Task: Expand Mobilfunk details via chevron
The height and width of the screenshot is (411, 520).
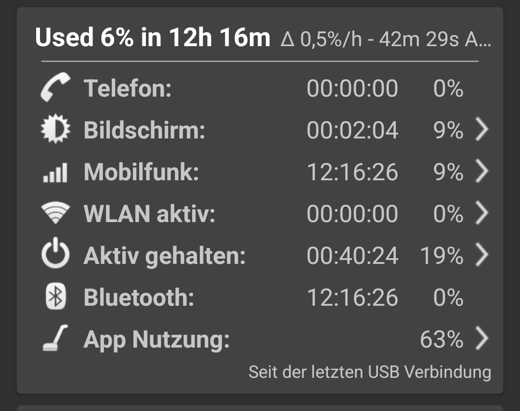Action: point(481,172)
